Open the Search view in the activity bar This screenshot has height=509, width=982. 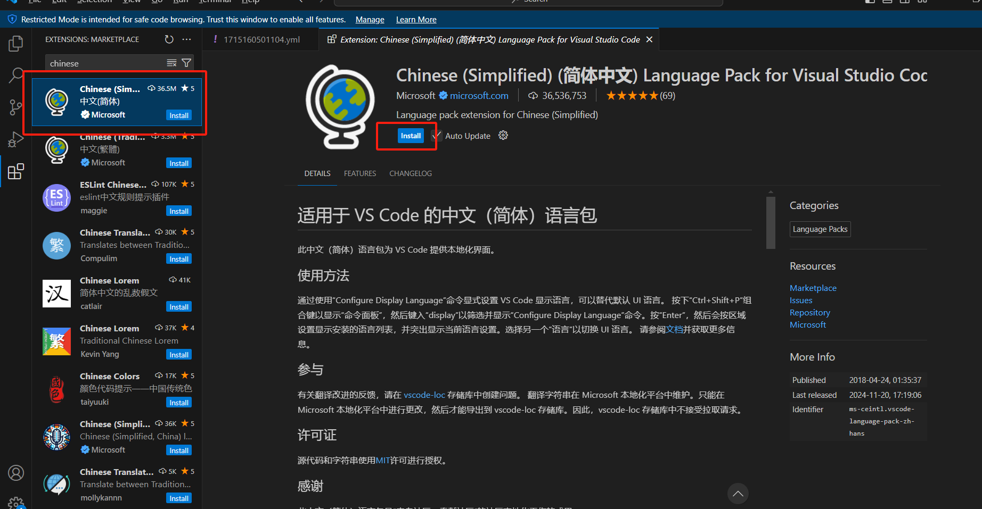coord(16,76)
